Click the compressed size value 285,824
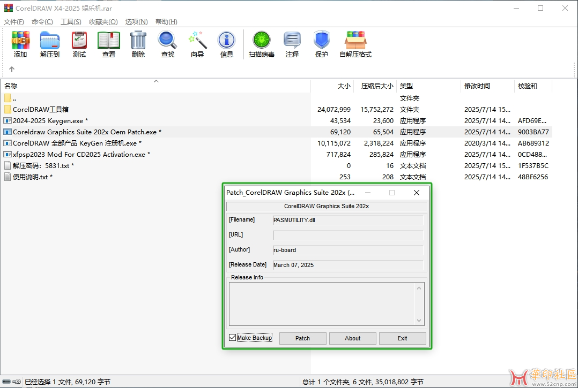Screen dimensions: 578x388 coord(382,155)
